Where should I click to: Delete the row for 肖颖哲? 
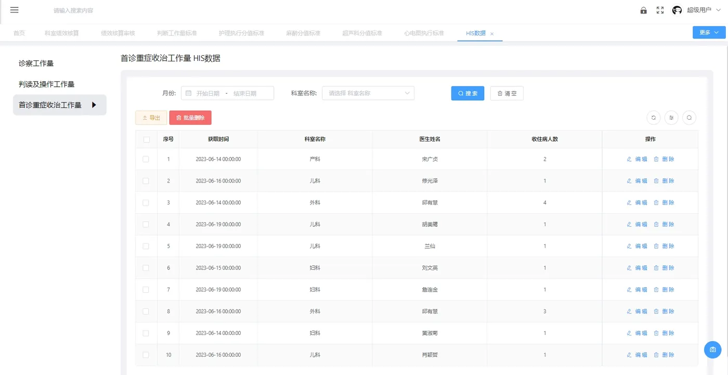[664, 355]
